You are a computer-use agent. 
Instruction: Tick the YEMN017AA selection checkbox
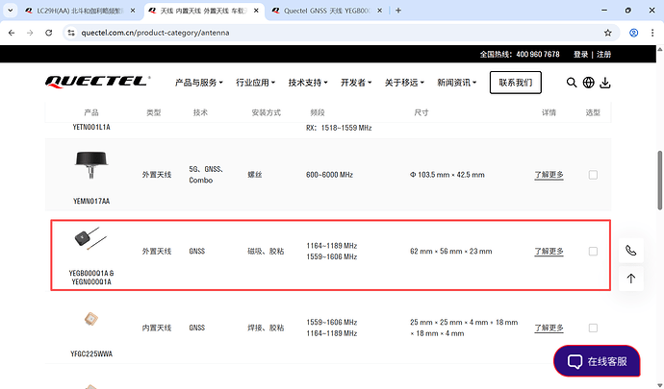[x=593, y=175]
